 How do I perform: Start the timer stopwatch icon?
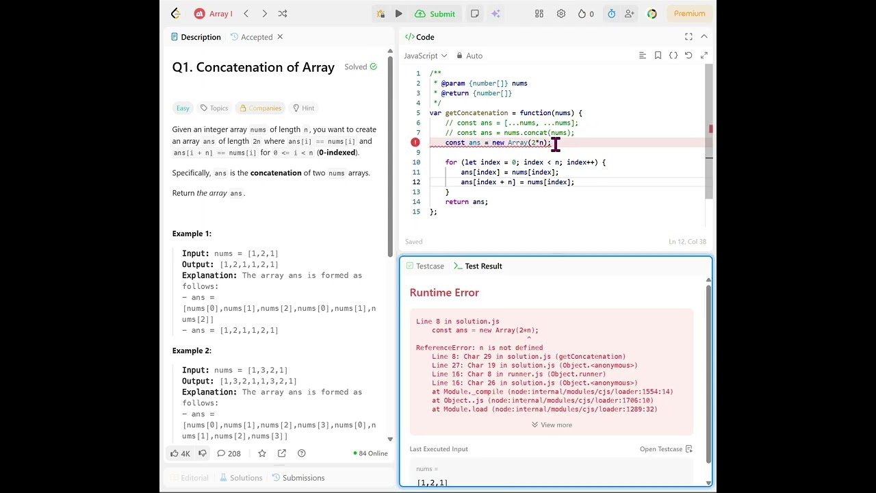pyautogui.click(x=611, y=14)
